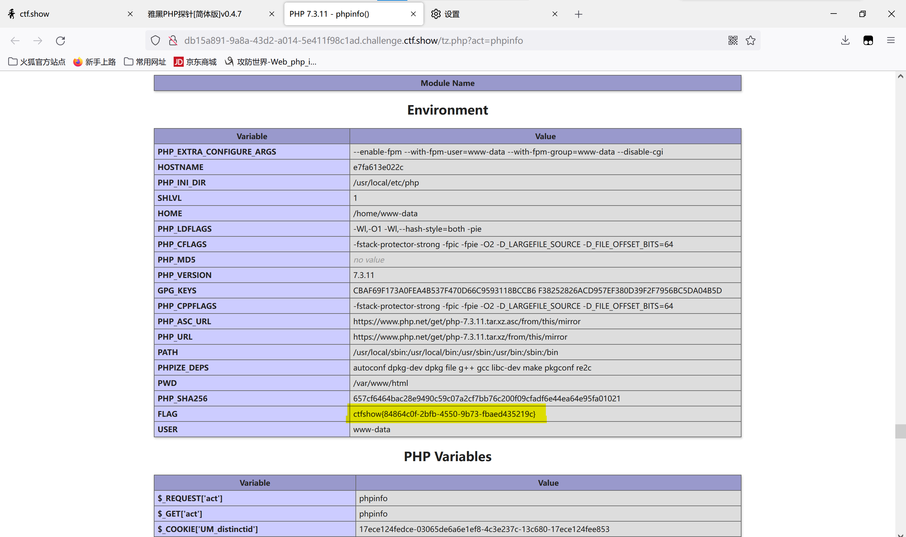The height and width of the screenshot is (537, 906).
Task: Open the Firefox hamburger menu
Action: (x=891, y=41)
